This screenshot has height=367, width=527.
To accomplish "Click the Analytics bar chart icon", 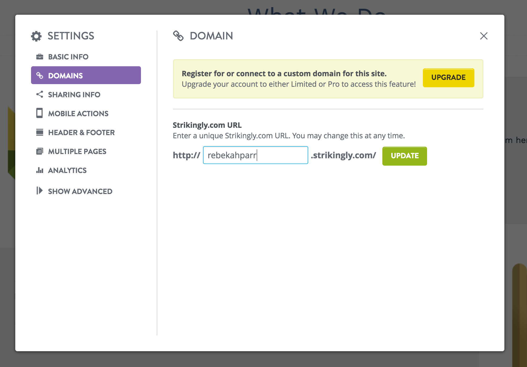I will point(39,170).
